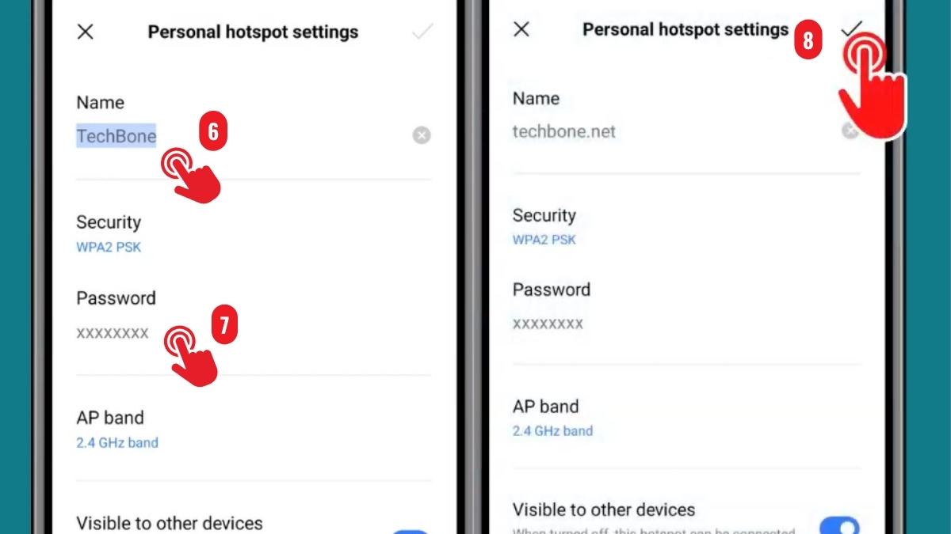Confirm changes with right screen checkmark
951x534 pixels.
(x=852, y=28)
